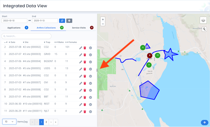Zoom out on the map
210x127 pixels.
point(103,24)
